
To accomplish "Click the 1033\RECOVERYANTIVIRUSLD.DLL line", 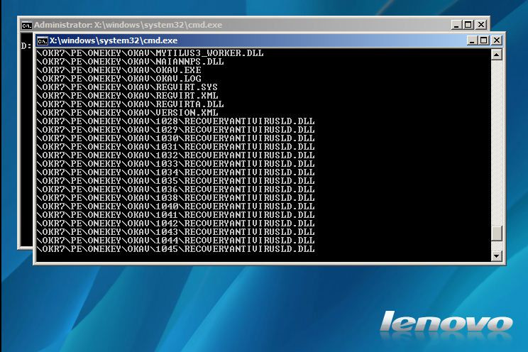I will coord(176,164).
